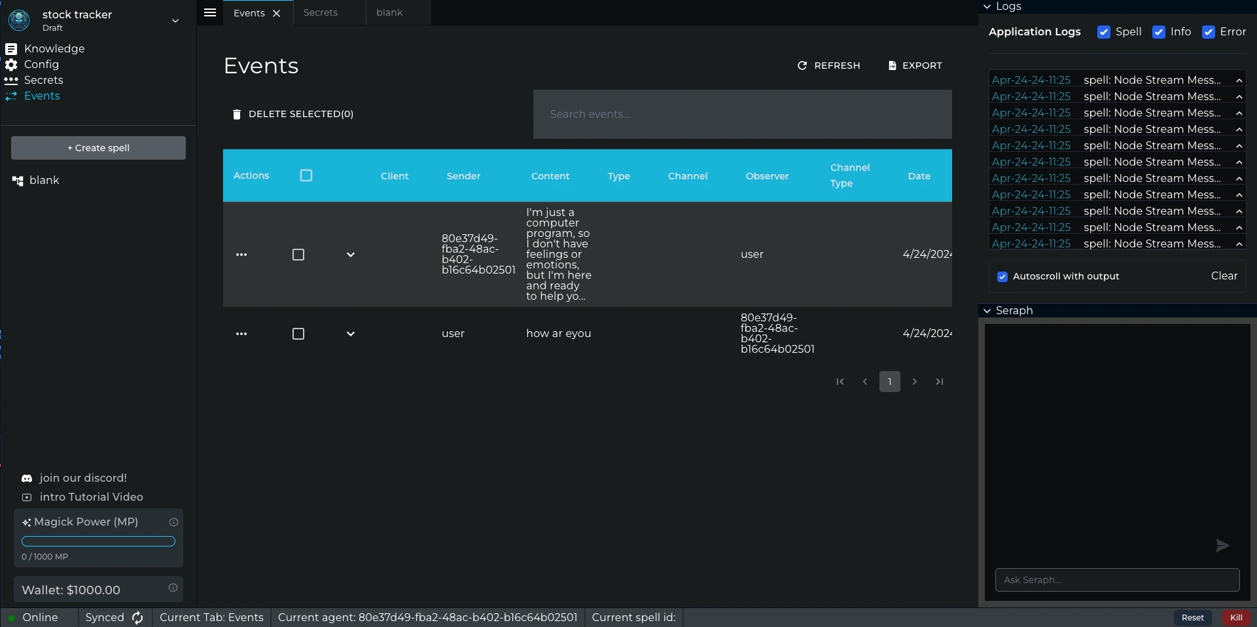This screenshot has height=627, width=1257.
Task: Open the stock tracker agent dropdown
Action: click(175, 21)
